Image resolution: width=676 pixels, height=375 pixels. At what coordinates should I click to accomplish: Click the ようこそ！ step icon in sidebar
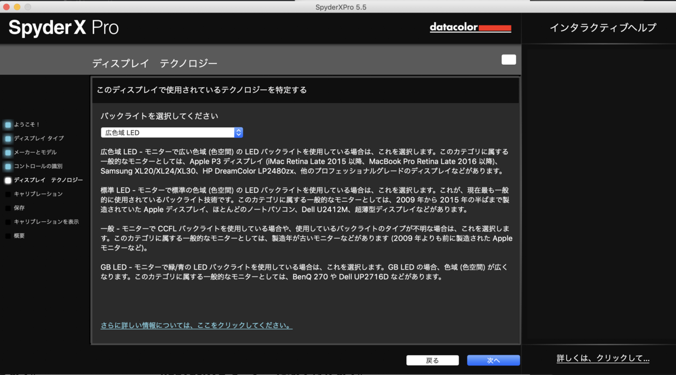pos(7,124)
